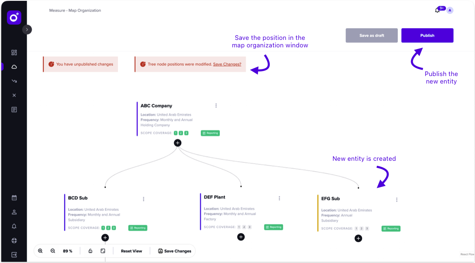Screen dimensions: 475x263
Task: Click the cloud Measure icon in sidebar
Action: tap(14, 67)
